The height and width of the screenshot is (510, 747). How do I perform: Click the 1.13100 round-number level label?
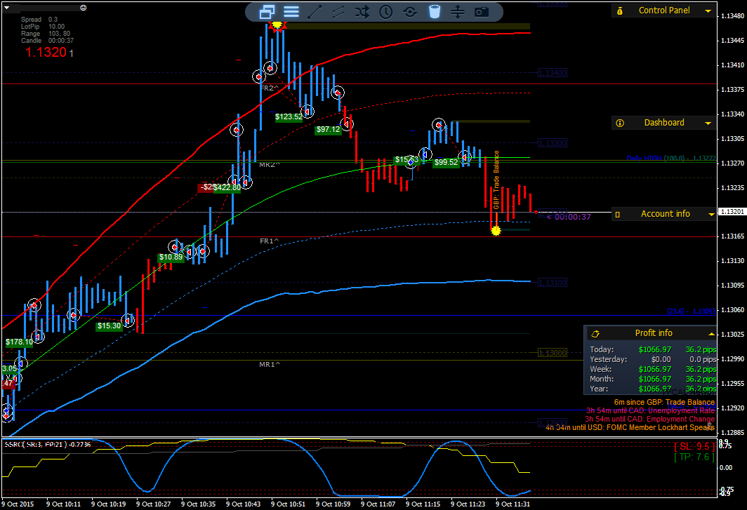click(552, 283)
